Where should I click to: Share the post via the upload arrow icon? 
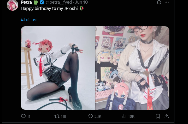click(167, 116)
